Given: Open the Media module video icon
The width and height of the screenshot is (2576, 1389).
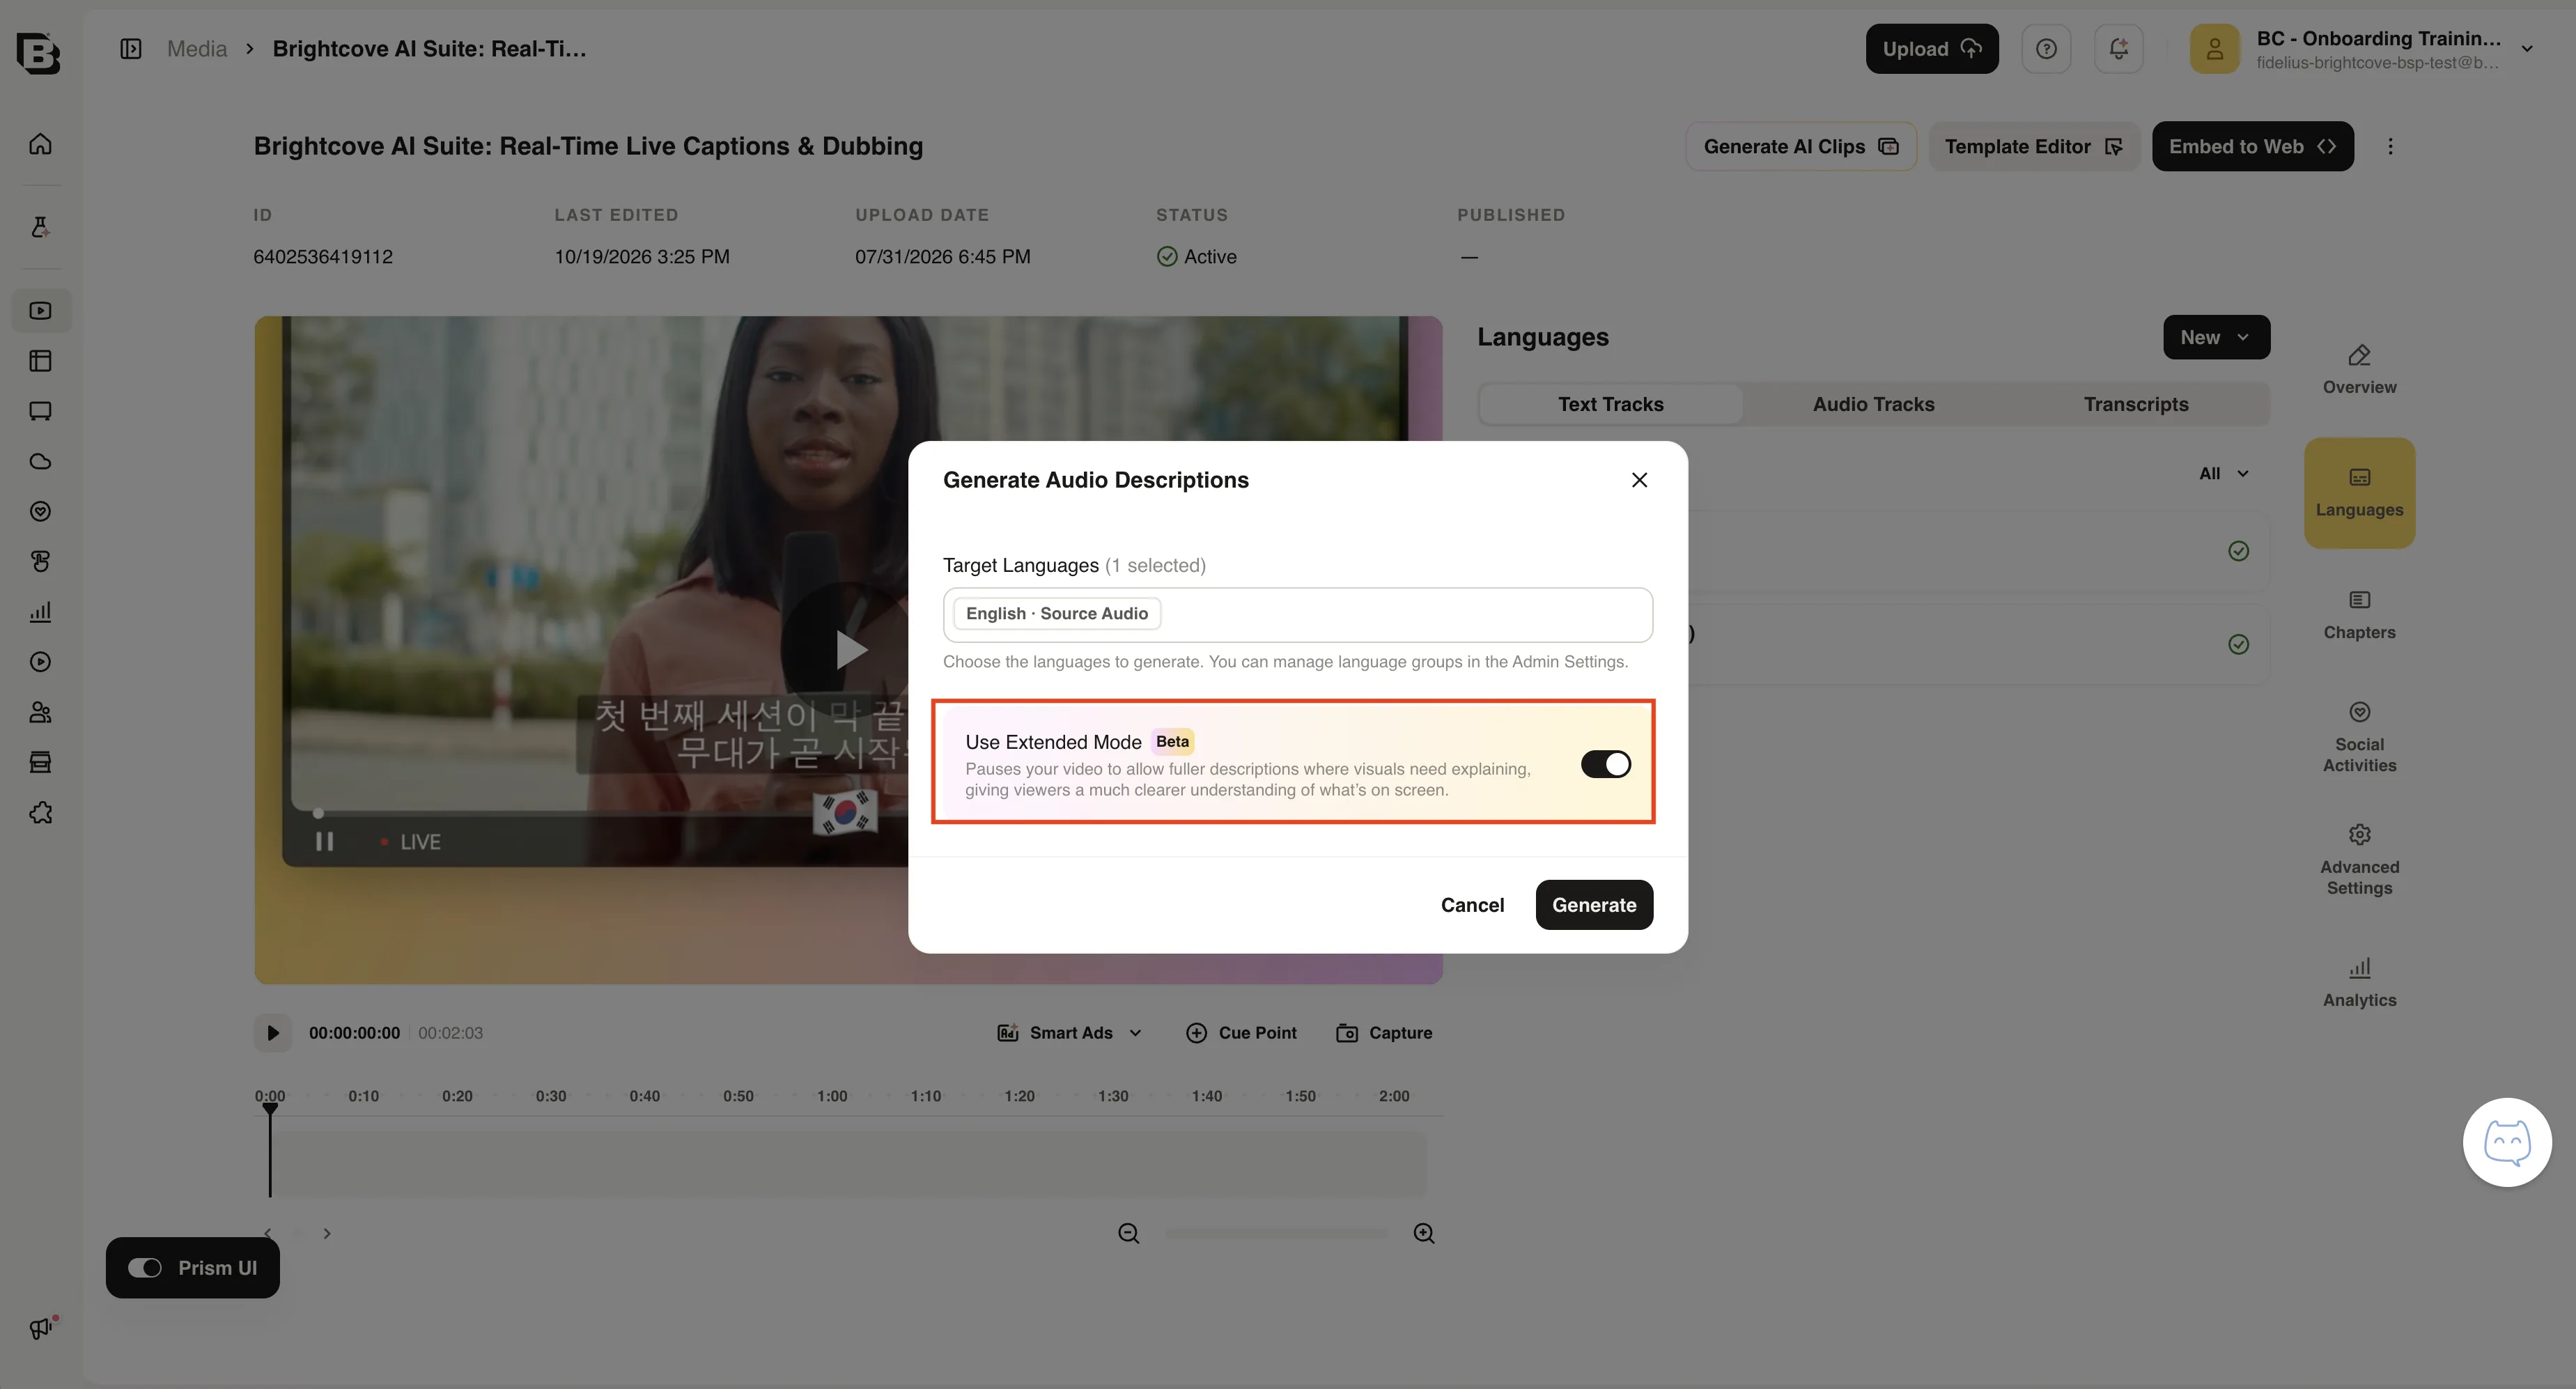Looking at the screenshot, I should (x=40, y=310).
